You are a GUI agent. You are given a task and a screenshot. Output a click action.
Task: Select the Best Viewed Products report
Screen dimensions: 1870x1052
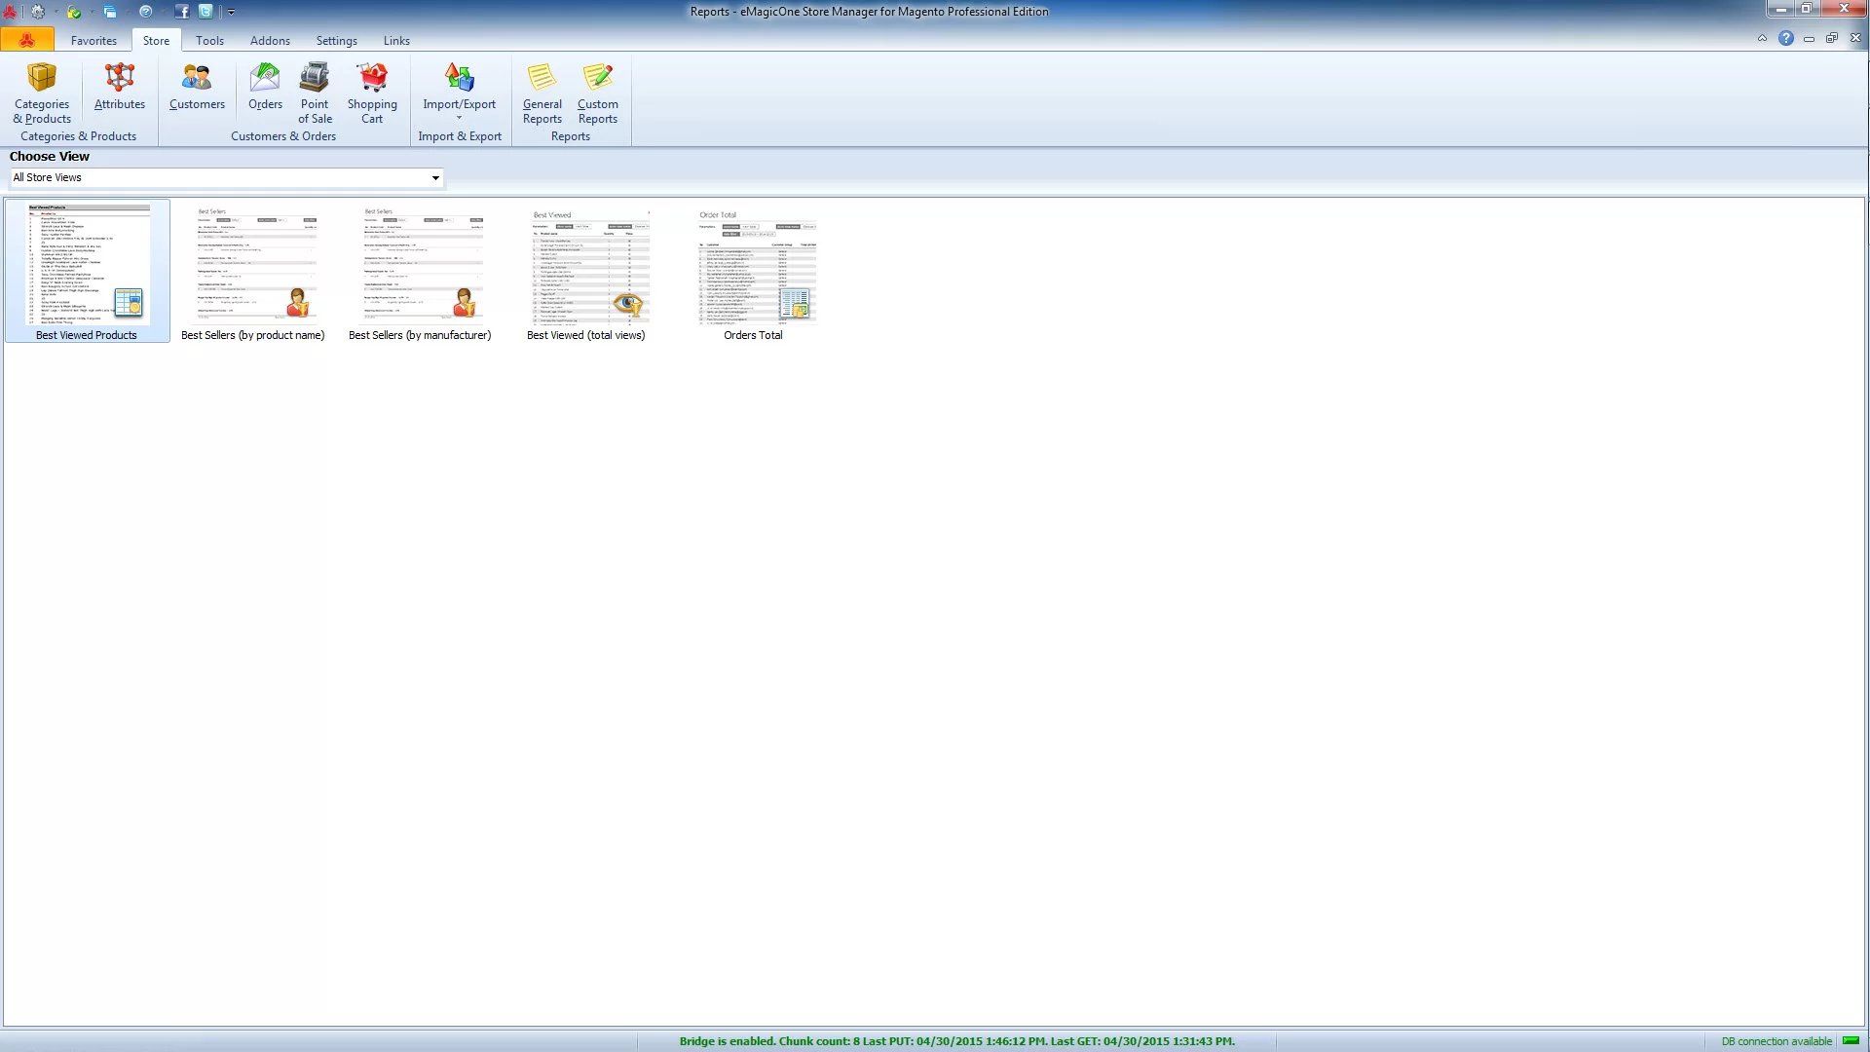(x=87, y=271)
